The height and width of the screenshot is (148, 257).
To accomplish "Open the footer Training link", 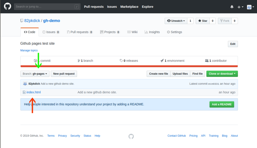I will tap(214, 136).
